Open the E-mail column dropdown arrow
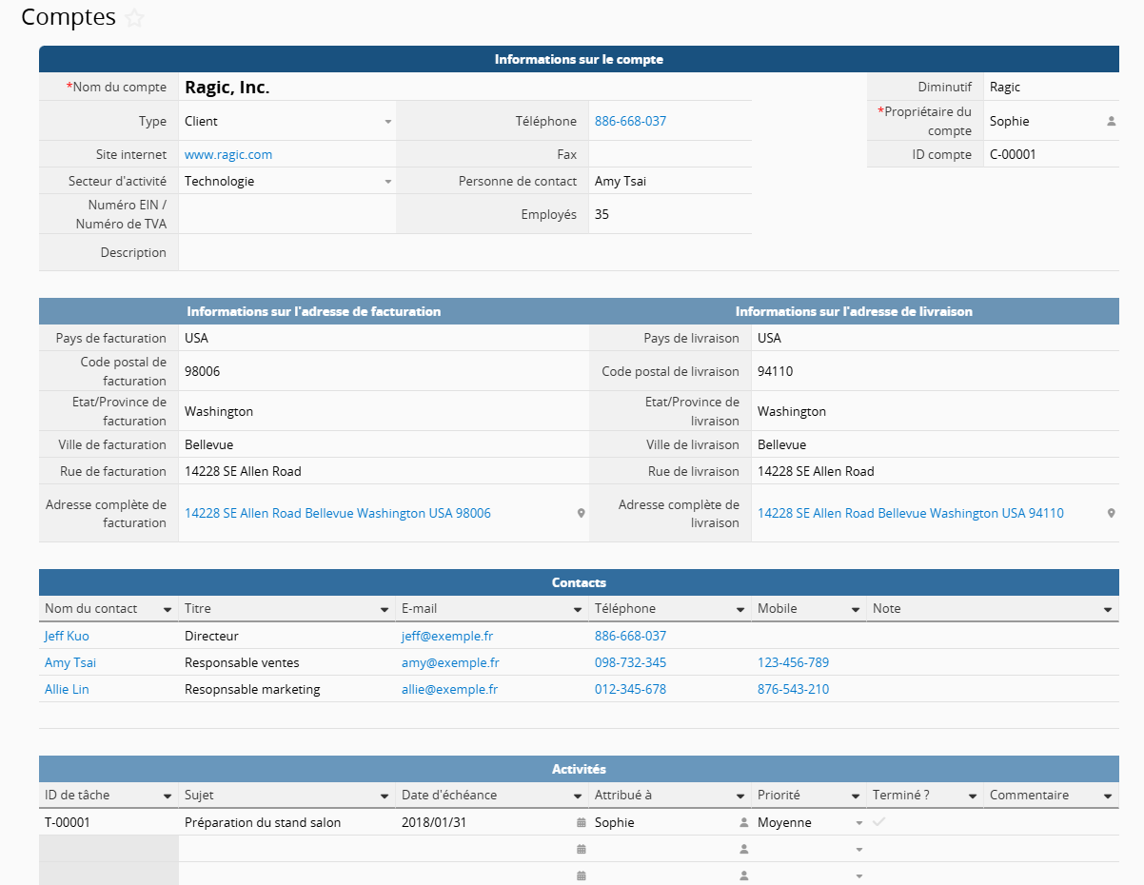This screenshot has width=1144, height=885. click(578, 609)
